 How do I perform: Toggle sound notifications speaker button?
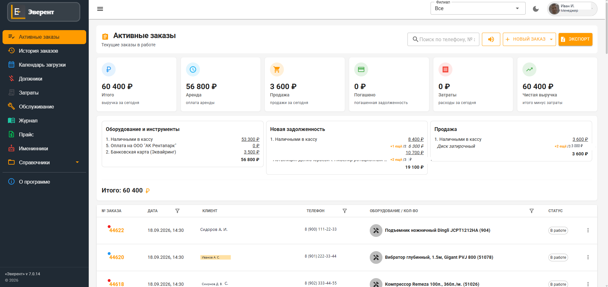(x=491, y=39)
